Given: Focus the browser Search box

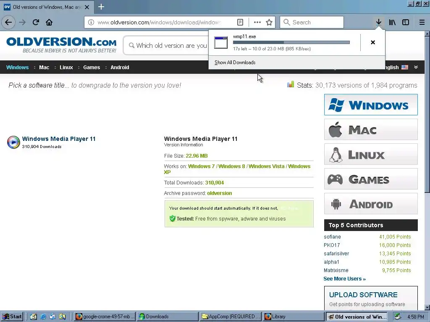Looking at the screenshot, I should click(312, 22).
